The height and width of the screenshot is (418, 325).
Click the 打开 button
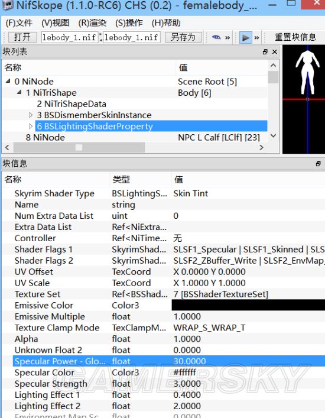pyautogui.click(x=22, y=37)
